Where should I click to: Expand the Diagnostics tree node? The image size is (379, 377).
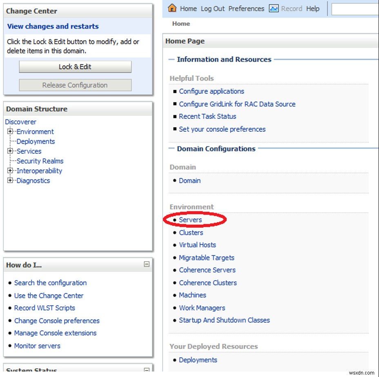10,180
